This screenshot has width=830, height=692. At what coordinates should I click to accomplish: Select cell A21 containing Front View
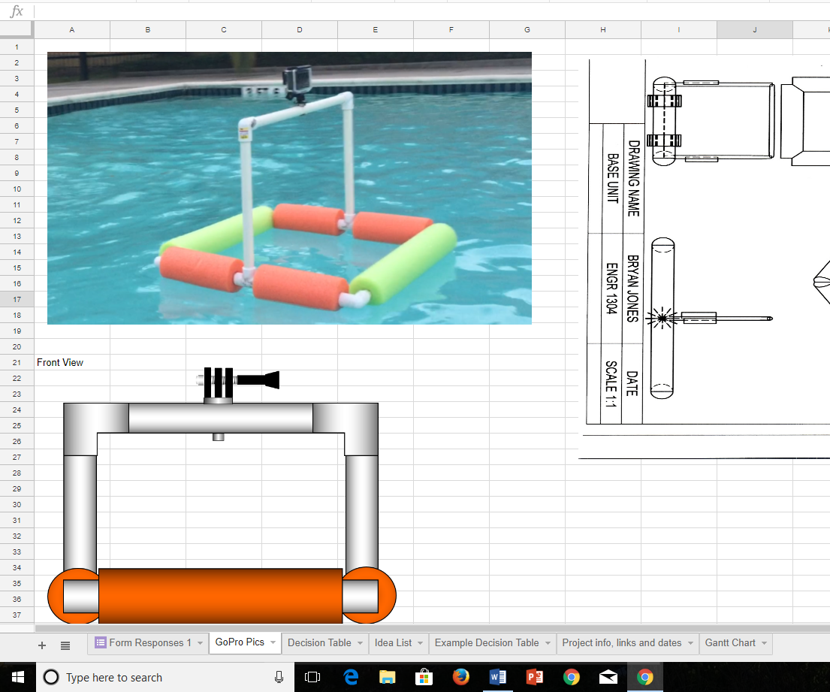tap(71, 362)
